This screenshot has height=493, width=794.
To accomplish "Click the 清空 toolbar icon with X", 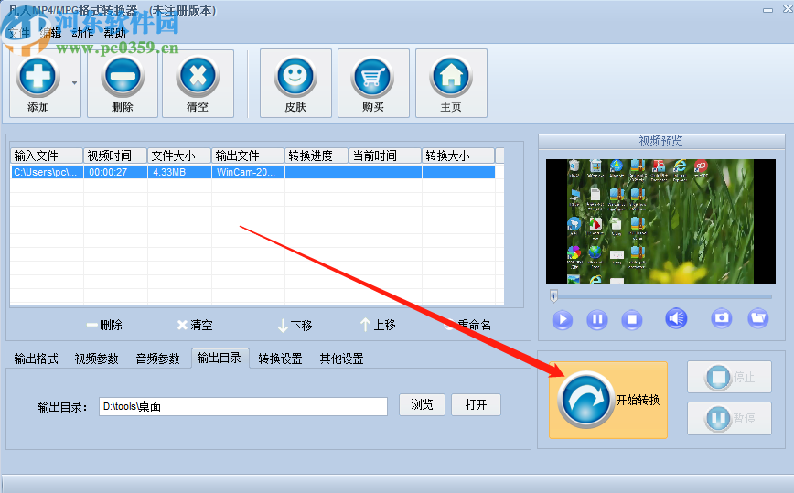I will (x=198, y=83).
